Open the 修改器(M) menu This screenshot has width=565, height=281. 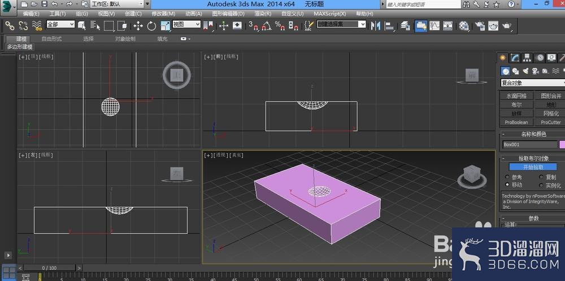click(163, 14)
